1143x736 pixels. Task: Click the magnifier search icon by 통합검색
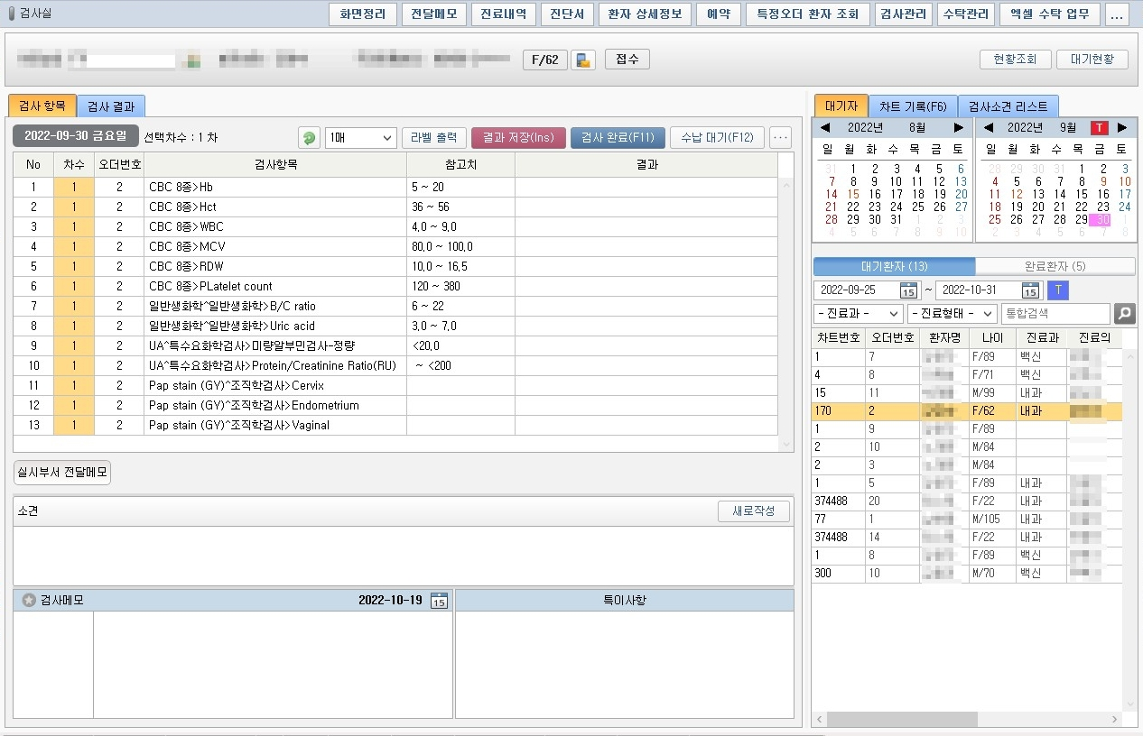pyautogui.click(x=1124, y=314)
